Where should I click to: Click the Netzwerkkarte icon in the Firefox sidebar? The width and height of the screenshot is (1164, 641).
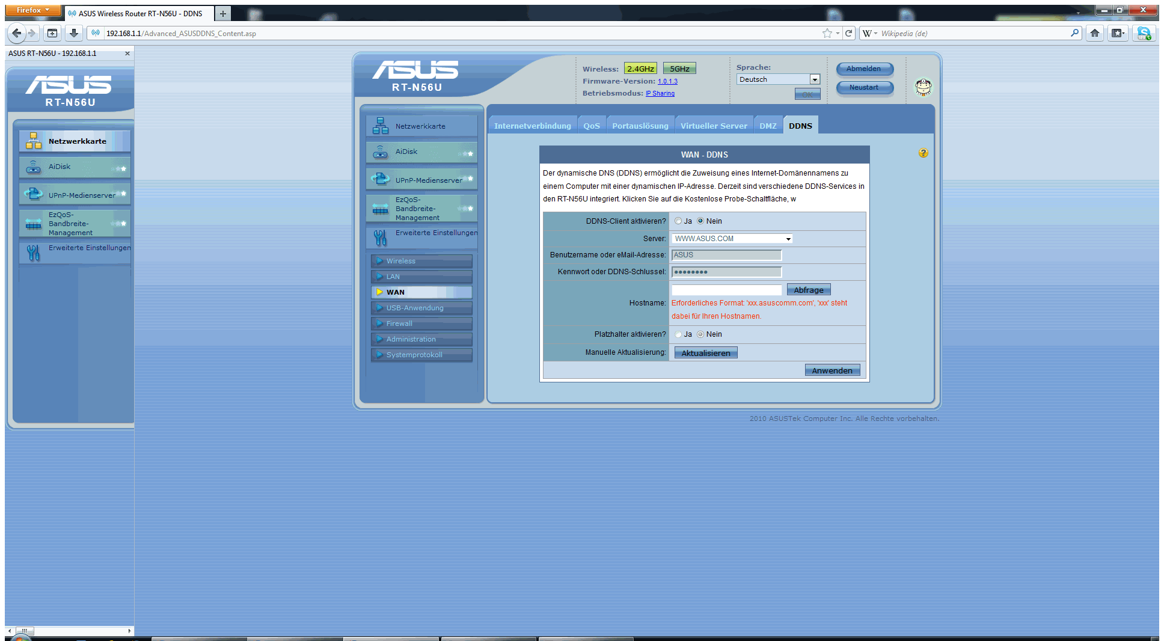[34, 141]
